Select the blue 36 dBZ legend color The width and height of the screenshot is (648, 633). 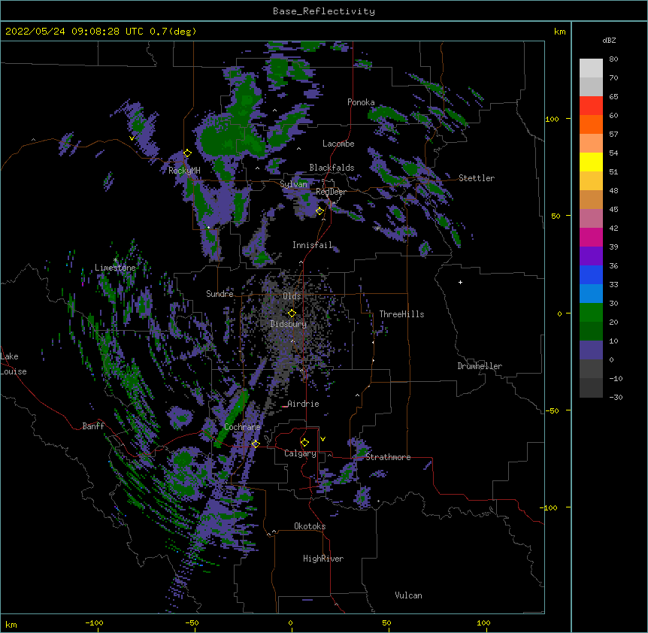click(x=591, y=274)
